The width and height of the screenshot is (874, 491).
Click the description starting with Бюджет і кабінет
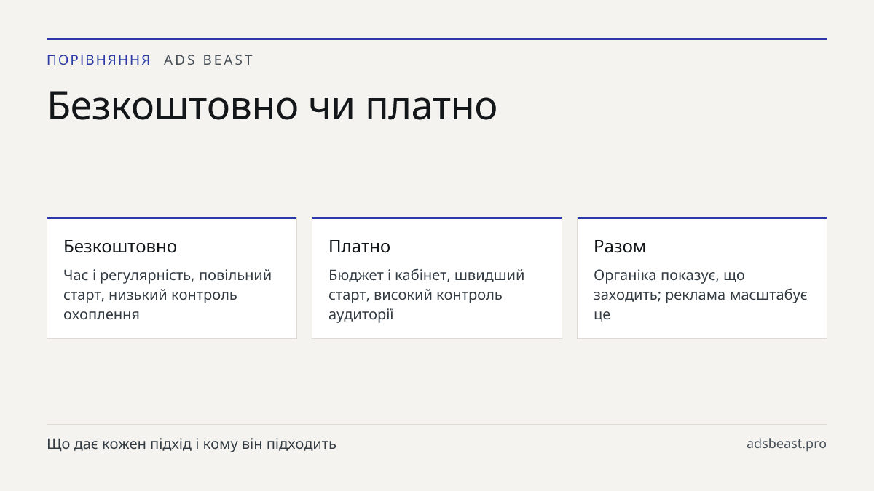(x=427, y=295)
